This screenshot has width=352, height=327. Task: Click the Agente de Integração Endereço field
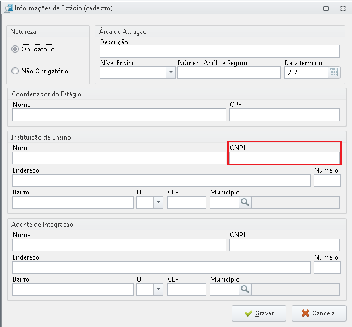click(x=161, y=267)
